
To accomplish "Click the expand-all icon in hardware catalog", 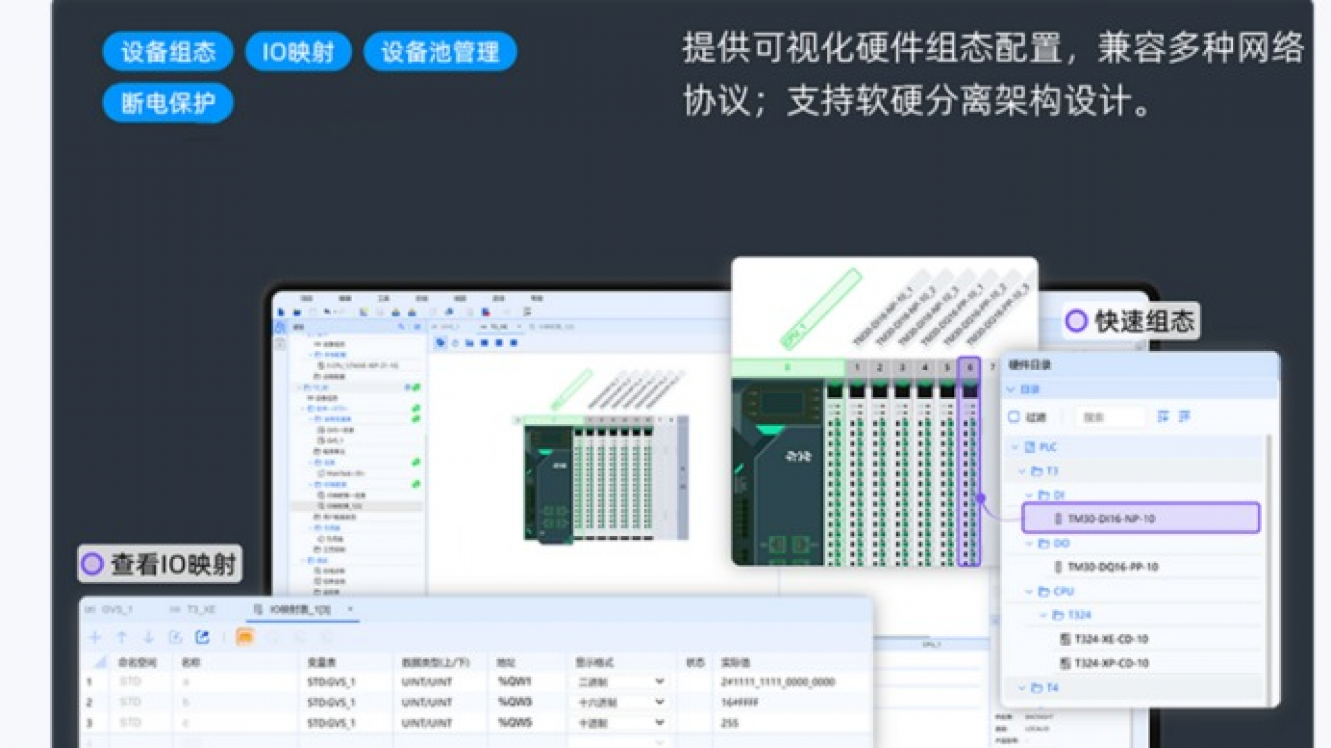I will [x=1163, y=417].
